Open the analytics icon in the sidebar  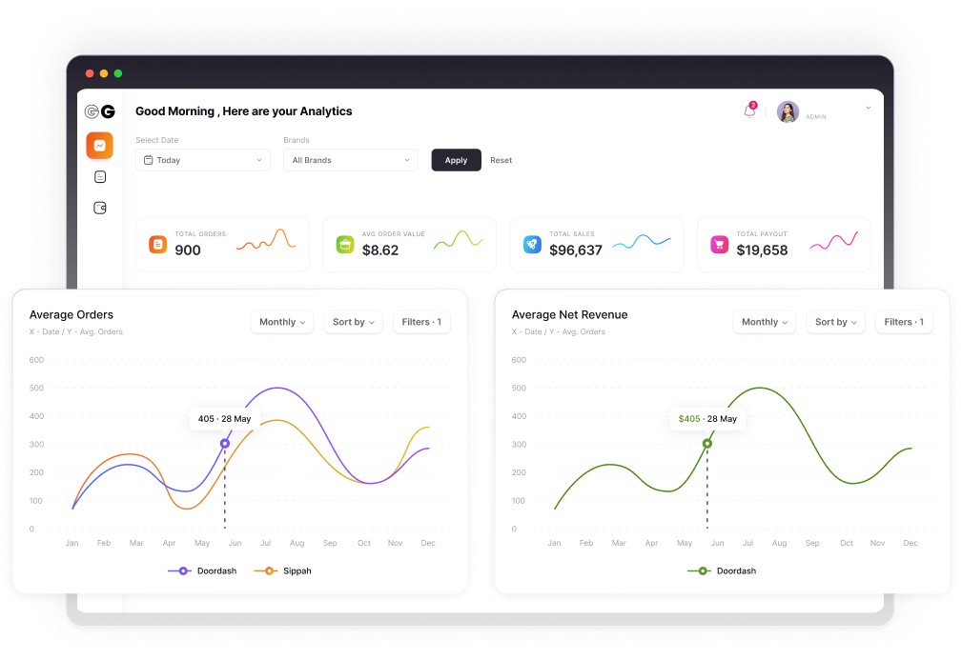(x=99, y=146)
